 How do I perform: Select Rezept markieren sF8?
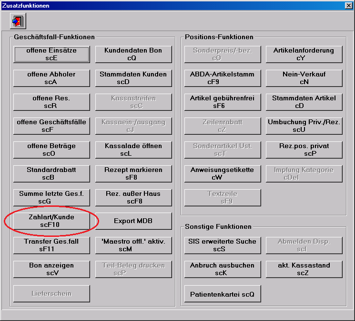click(x=133, y=173)
